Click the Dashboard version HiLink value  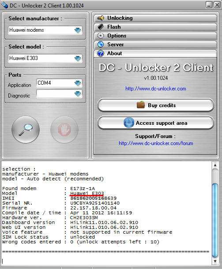coord(104,222)
